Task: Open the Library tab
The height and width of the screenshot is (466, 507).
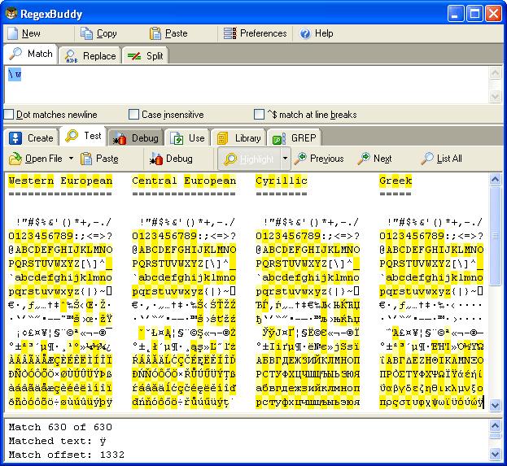Action: 238,138
